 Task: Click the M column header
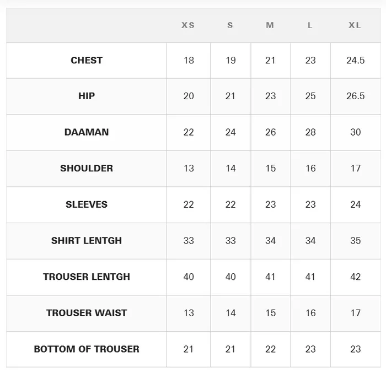coord(270,25)
